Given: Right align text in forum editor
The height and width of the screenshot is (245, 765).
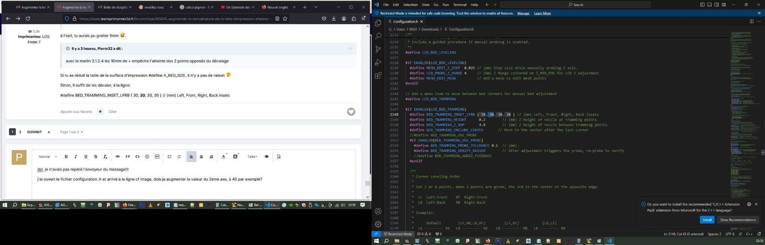Looking at the screenshot, I should pyautogui.click(x=211, y=157).
